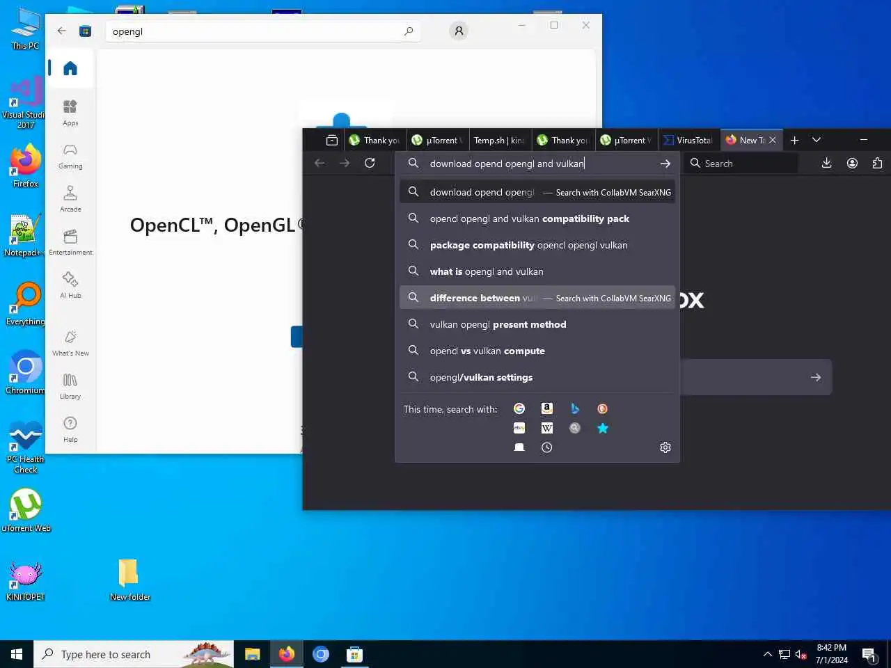Search this time with Wikipedia icon

click(x=547, y=428)
